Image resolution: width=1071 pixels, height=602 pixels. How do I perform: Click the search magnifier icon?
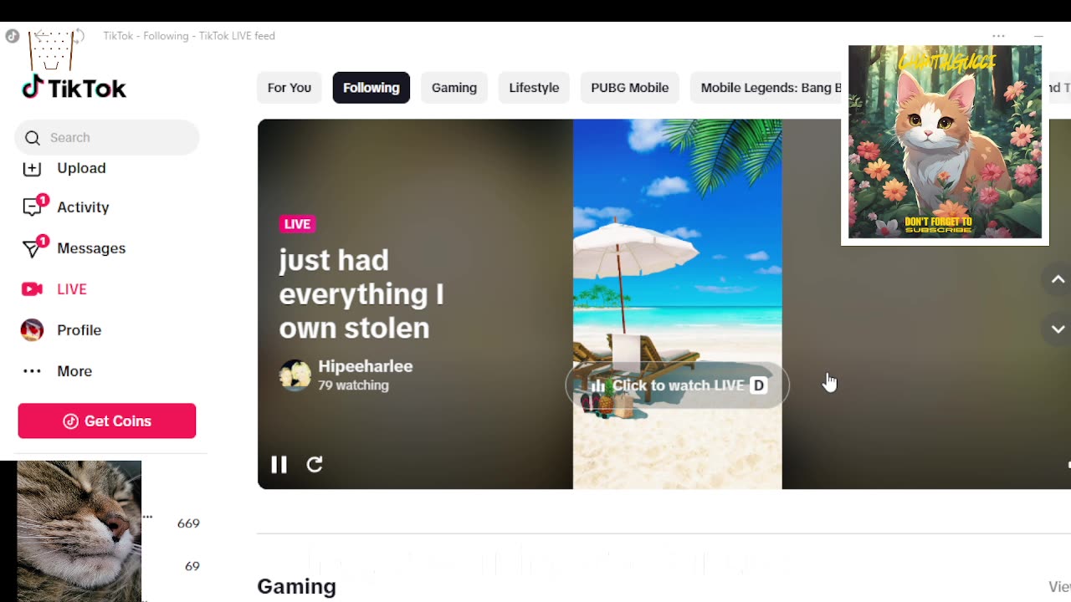pyautogui.click(x=33, y=138)
